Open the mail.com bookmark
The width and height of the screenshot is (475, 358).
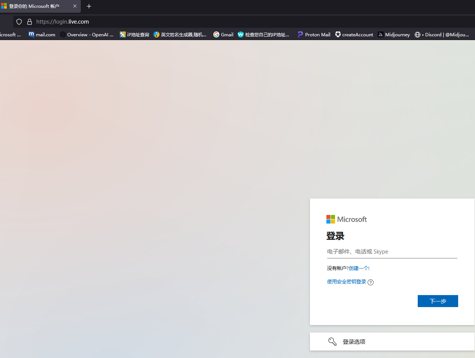pyautogui.click(x=42, y=34)
